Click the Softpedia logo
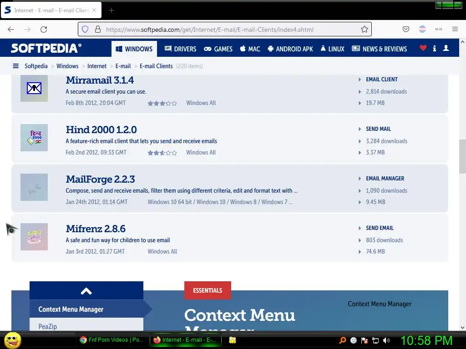 click(46, 48)
